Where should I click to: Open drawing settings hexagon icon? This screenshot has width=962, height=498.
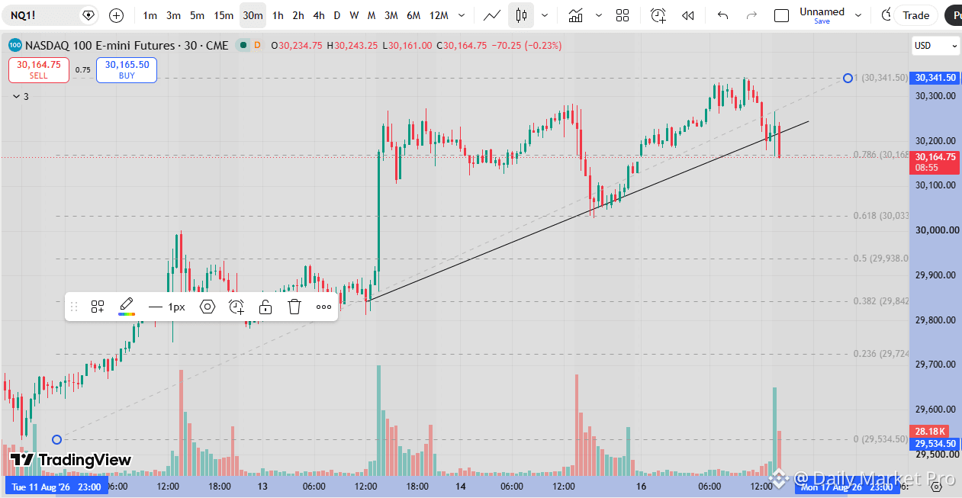[x=207, y=307]
